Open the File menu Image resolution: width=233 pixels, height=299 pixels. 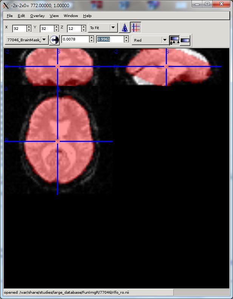pyautogui.click(x=9, y=16)
